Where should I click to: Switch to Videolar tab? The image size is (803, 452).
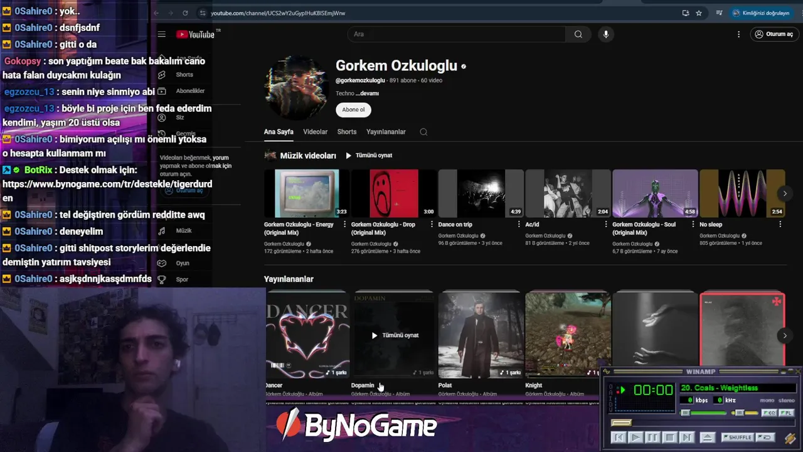(x=316, y=132)
